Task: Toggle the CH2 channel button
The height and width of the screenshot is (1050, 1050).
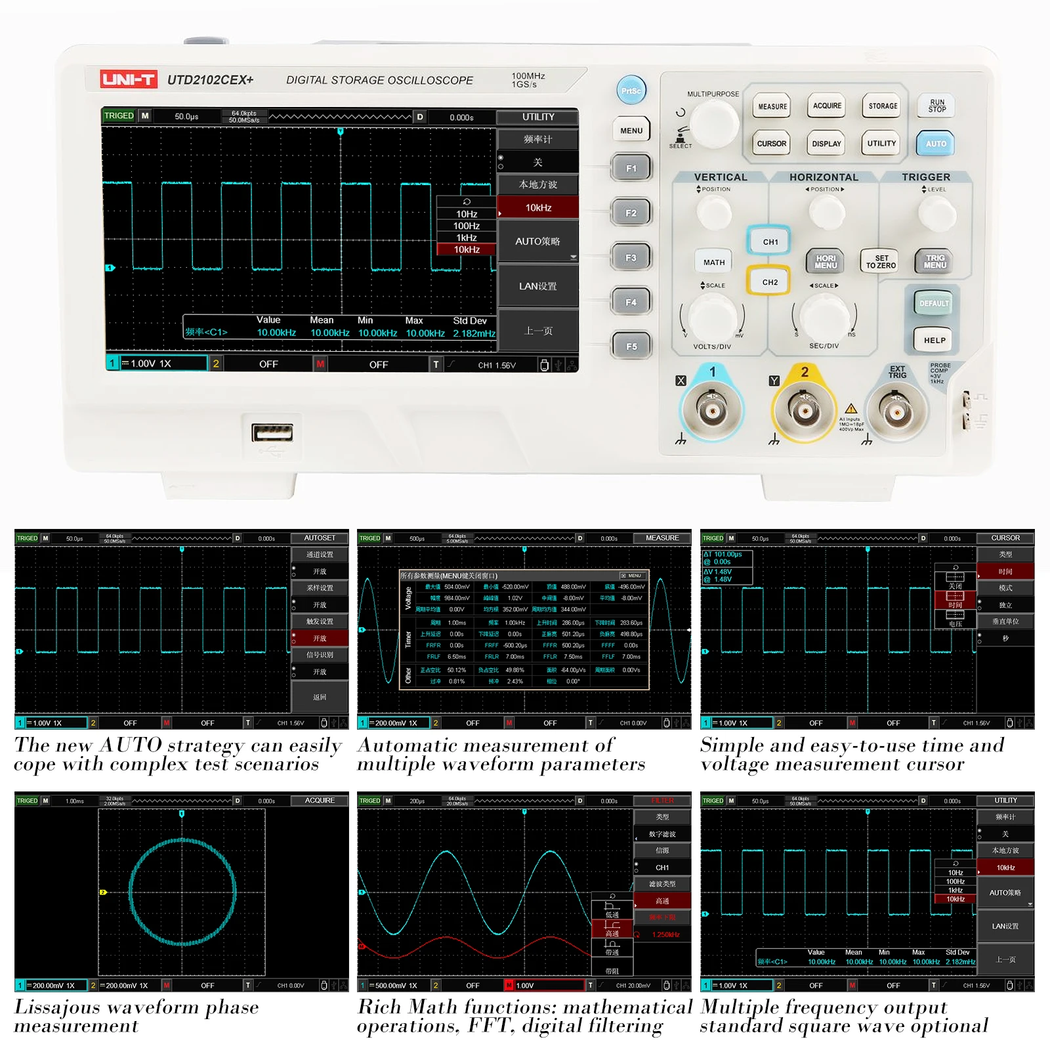Action: (770, 282)
